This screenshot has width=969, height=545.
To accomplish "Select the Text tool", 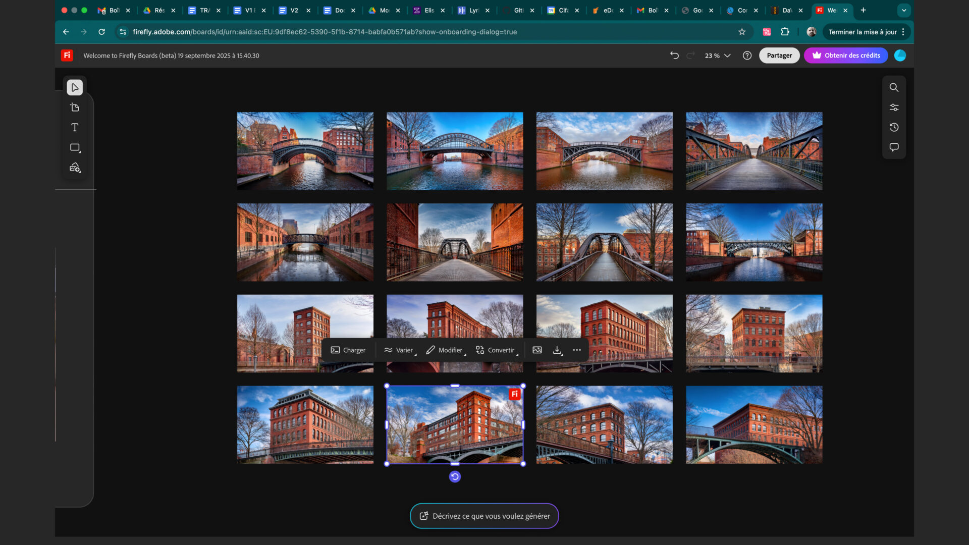I will [75, 128].
